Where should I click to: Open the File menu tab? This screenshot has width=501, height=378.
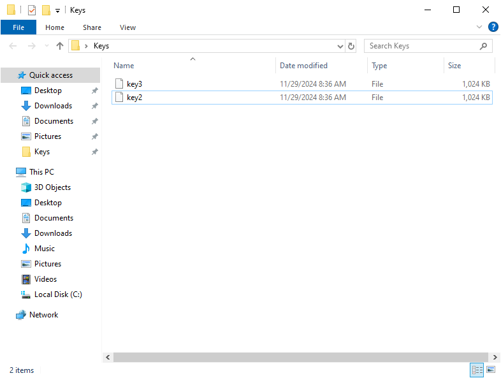[x=18, y=27]
